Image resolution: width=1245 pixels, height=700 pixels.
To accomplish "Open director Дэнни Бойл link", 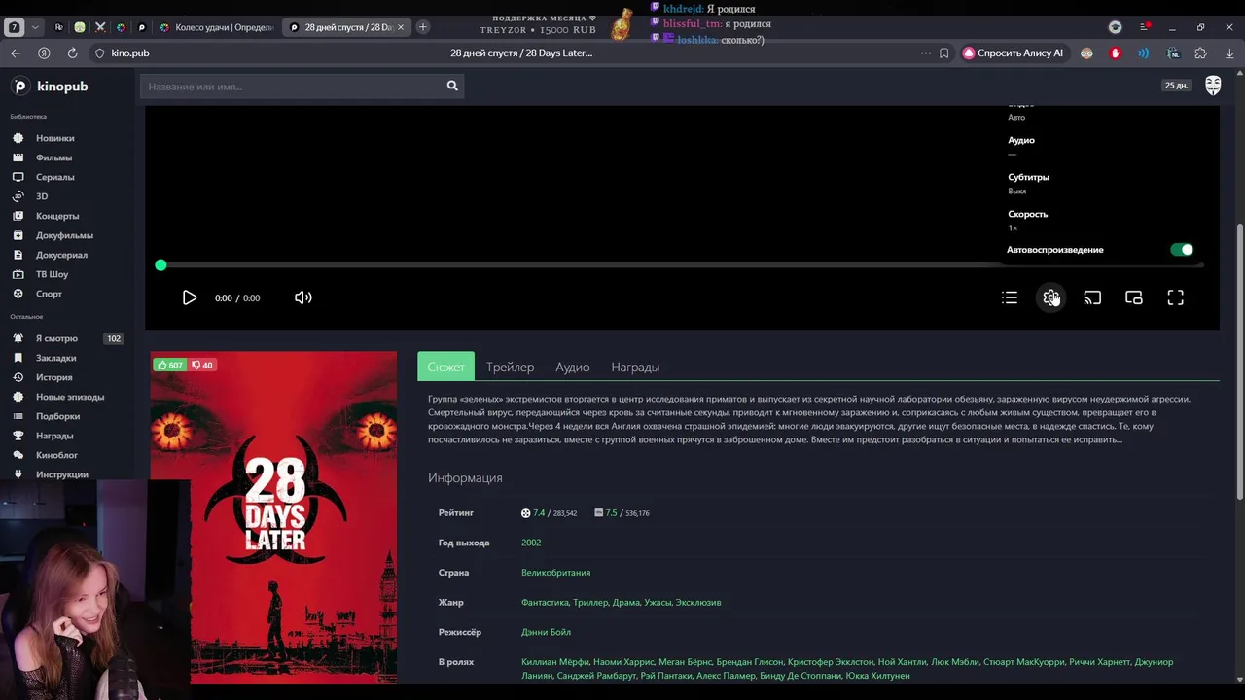I will coord(546,632).
